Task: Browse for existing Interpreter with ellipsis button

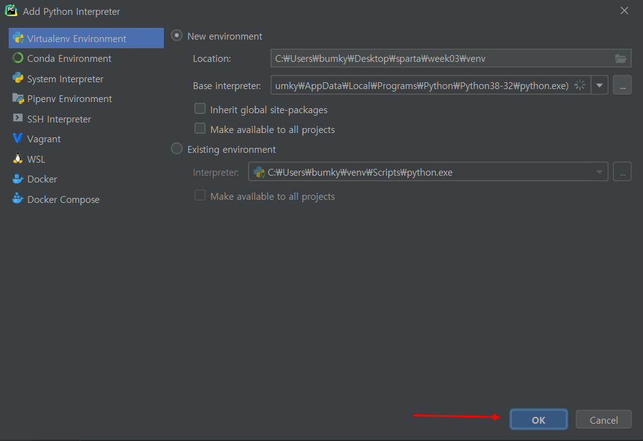Action: tap(623, 171)
